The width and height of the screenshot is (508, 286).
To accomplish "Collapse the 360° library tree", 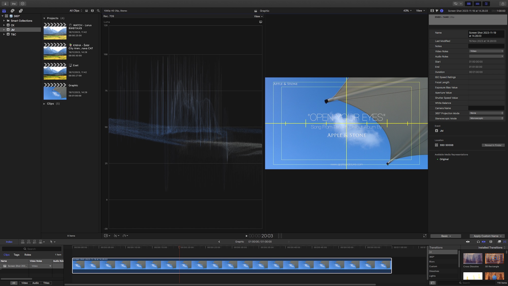I will click(x=3, y=16).
